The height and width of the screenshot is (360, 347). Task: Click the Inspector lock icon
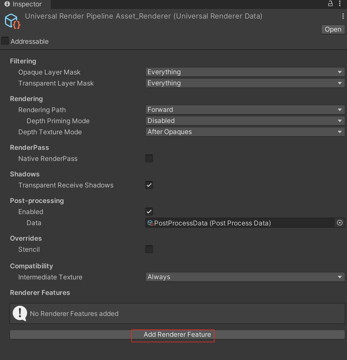(330, 4)
